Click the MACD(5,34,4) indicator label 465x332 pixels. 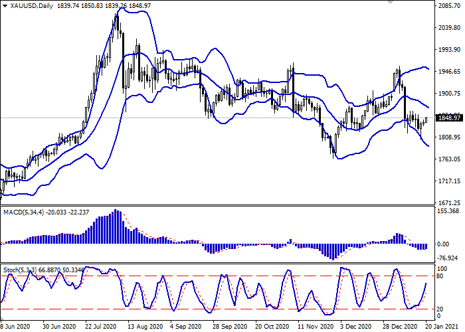click(23, 212)
